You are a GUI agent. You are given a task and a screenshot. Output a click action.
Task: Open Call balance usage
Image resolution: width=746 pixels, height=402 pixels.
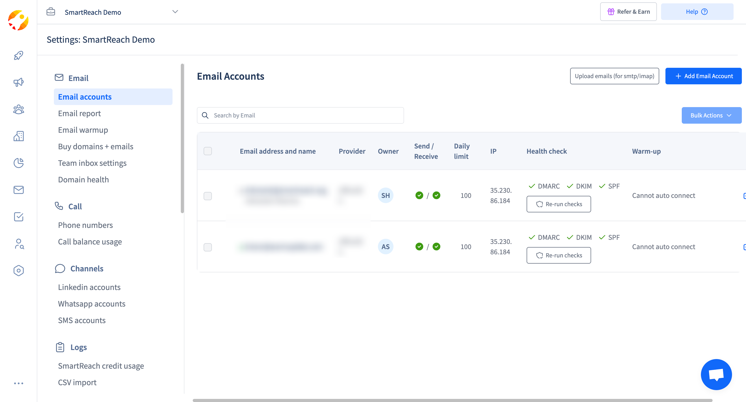tap(90, 242)
